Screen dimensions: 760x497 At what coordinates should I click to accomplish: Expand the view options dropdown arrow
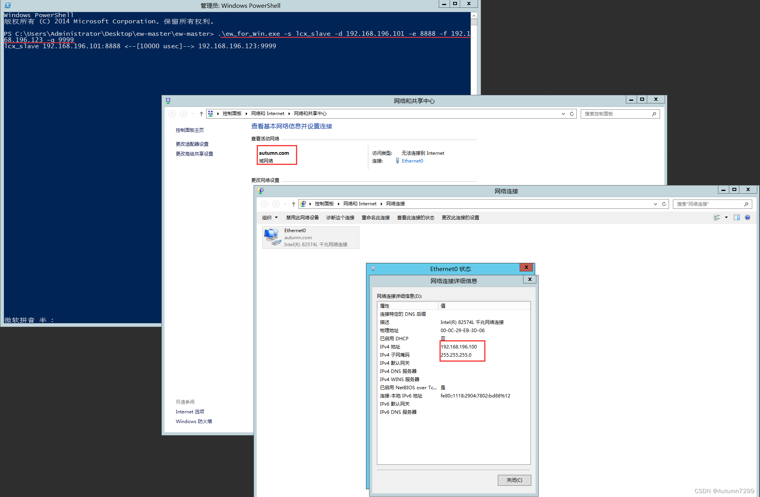point(726,218)
